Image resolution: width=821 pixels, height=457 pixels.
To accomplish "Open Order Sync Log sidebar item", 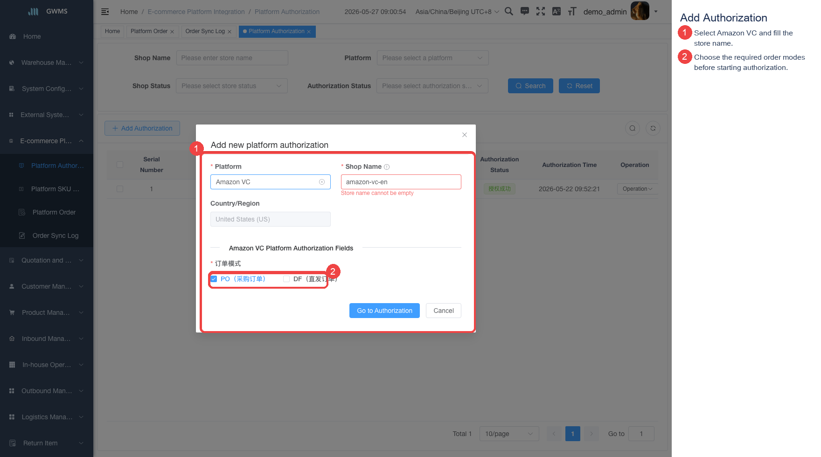I will point(47,235).
